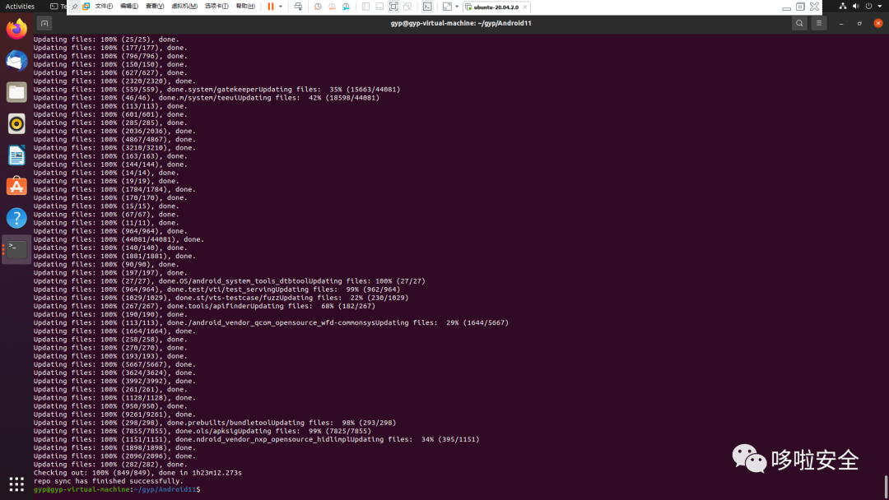Click the 'Checking out: 100% (849/849)' line
This screenshot has width=889, height=500.
click(137, 473)
